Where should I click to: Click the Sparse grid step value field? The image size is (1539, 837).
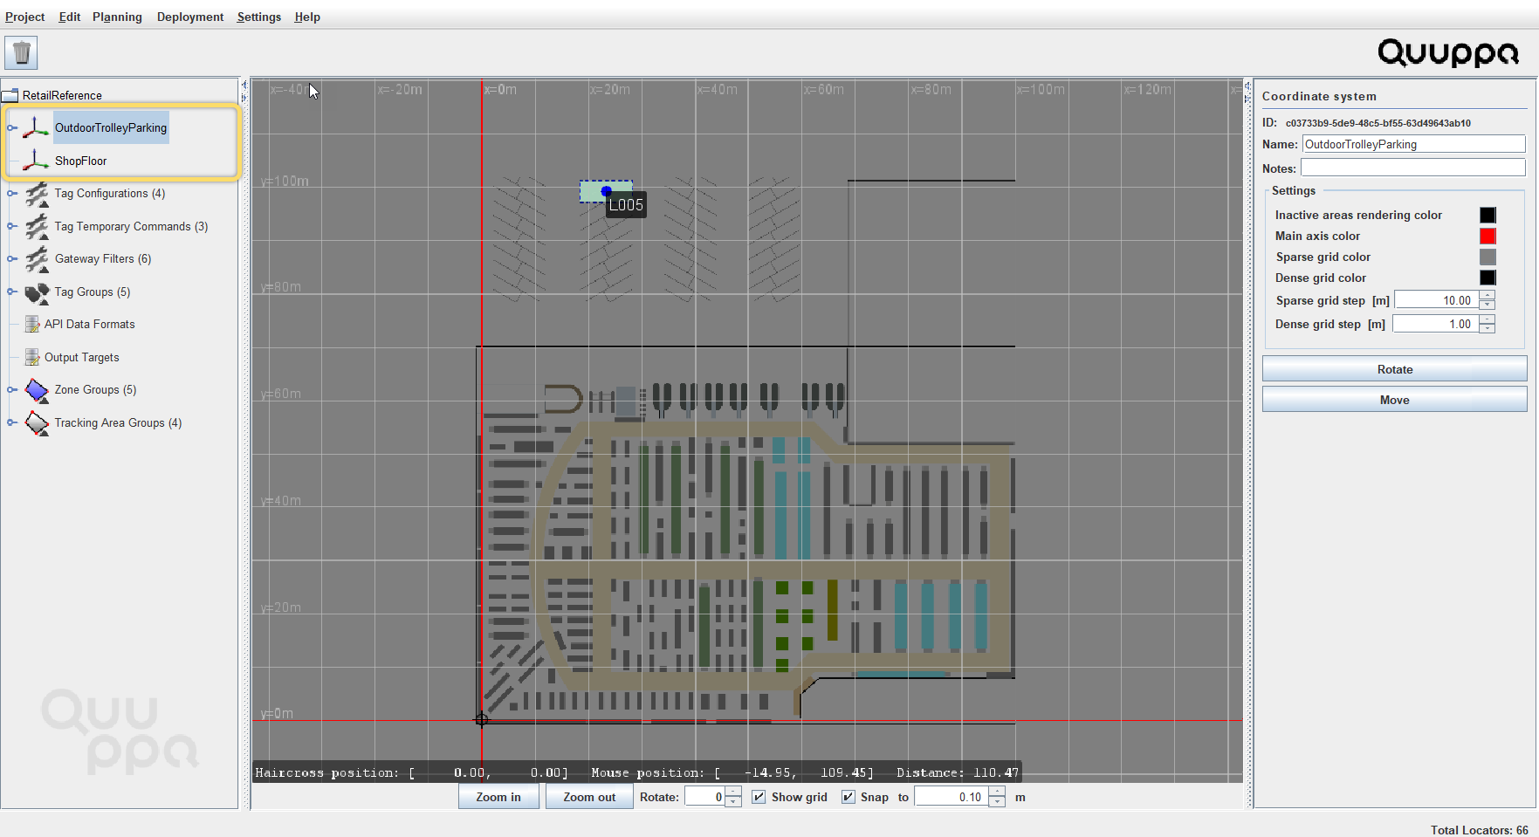coord(1437,300)
